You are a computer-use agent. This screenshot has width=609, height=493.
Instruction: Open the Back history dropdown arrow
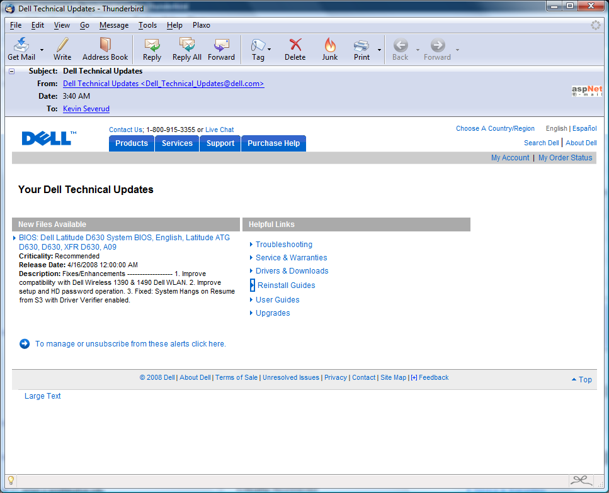coord(418,50)
